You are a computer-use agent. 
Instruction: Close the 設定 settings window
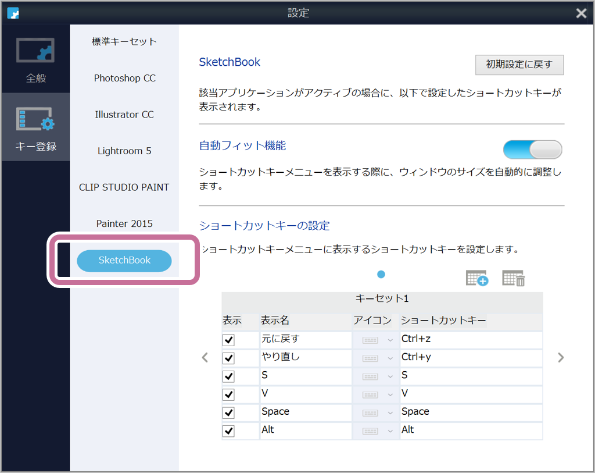(x=581, y=13)
